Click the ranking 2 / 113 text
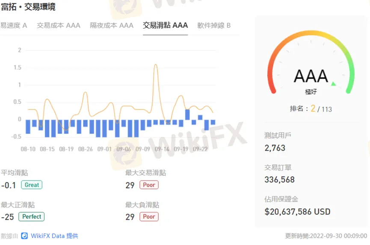This screenshot has height=245, width=370. (311, 109)
